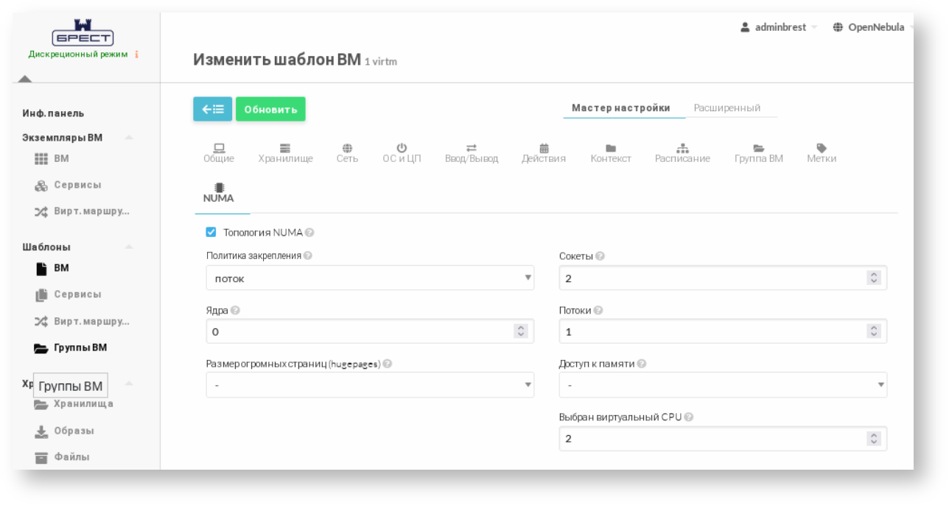The image size is (949, 505).
Task: Click help icon next to Выбран виртуальный CPU
Action: (x=688, y=417)
